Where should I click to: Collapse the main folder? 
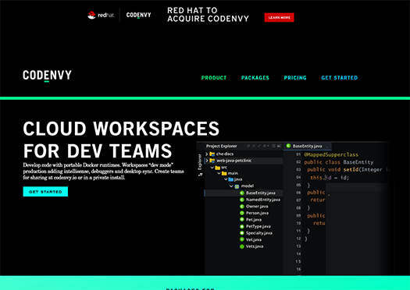[219, 173]
